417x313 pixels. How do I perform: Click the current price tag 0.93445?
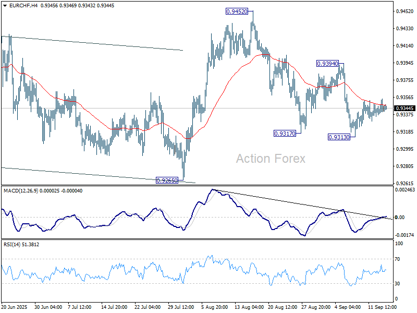click(x=405, y=109)
